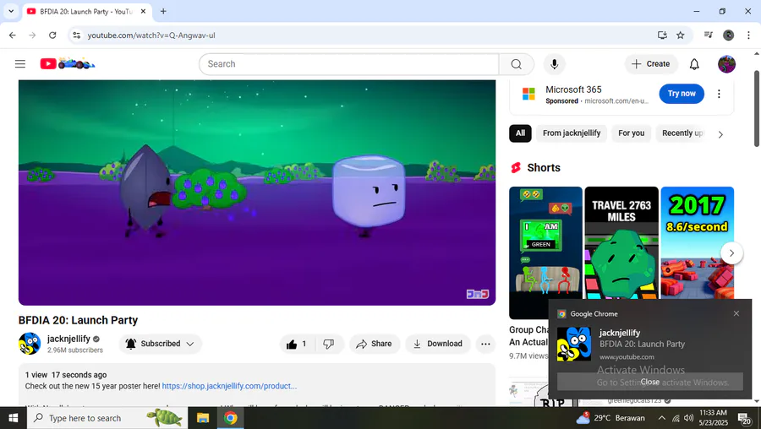Like the video with thumbs up
This screenshot has width=761, height=429.
point(297,344)
